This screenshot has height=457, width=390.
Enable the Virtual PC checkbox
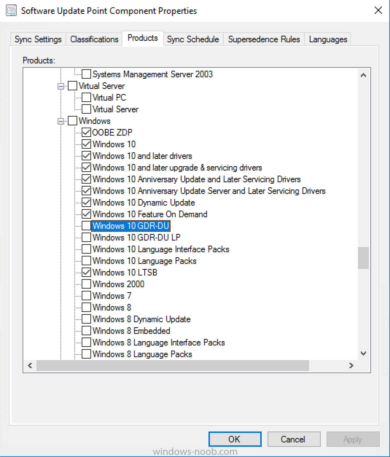[x=86, y=98]
